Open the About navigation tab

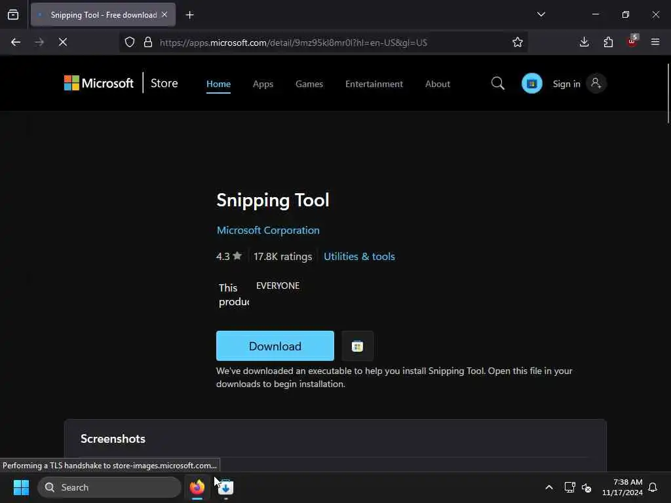tap(437, 84)
